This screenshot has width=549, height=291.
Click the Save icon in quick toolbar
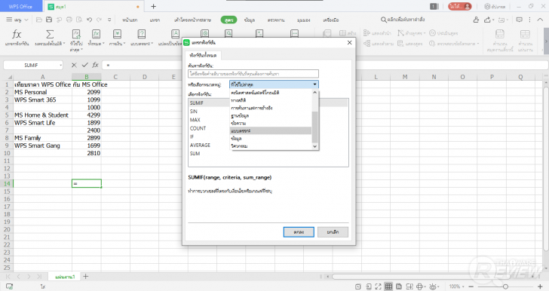click(x=49, y=20)
